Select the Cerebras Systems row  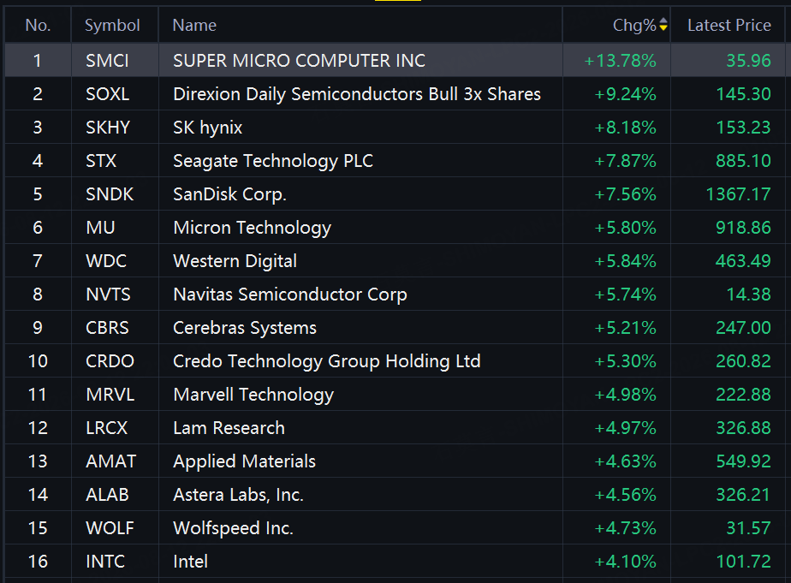coord(395,328)
